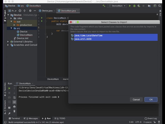This screenshot has height=124, width=165.
Task: Click the 4 spaces indent setting
Action: [x=147, y=122]
